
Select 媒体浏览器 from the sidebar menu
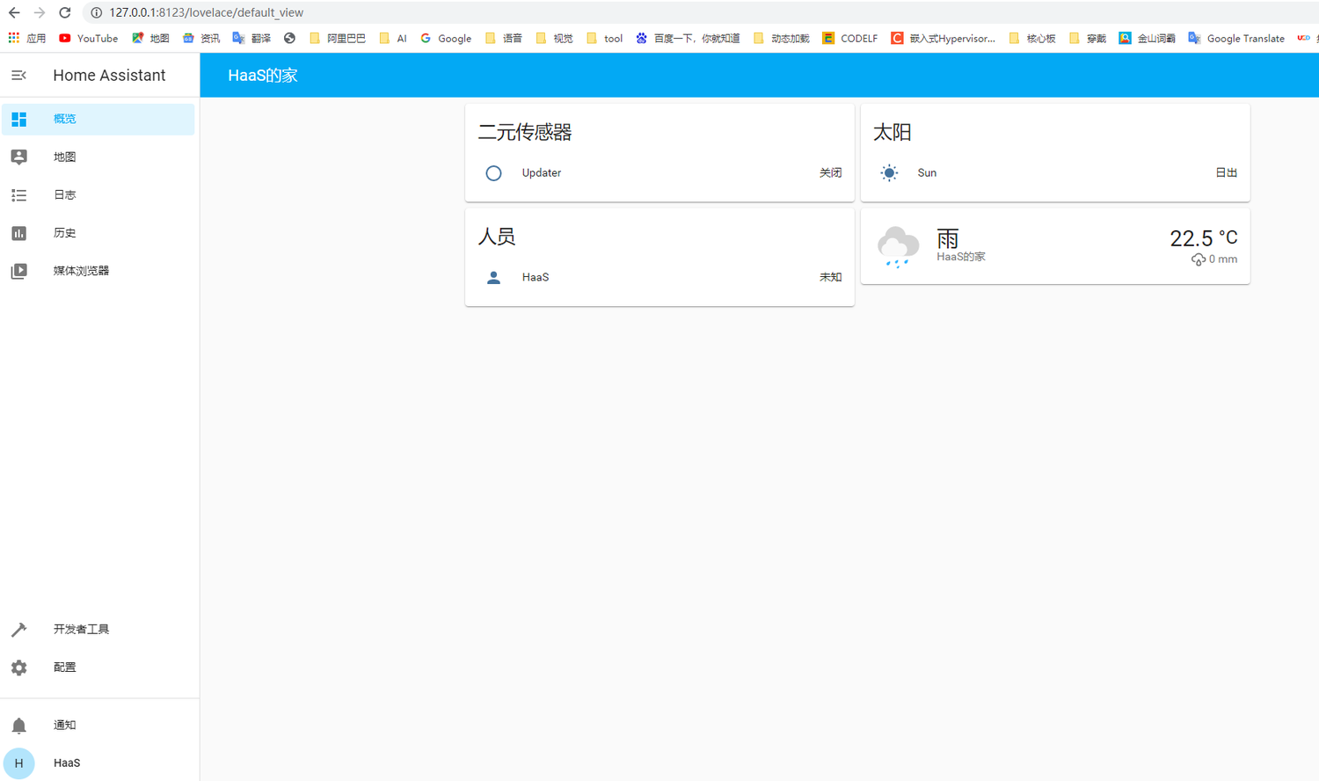coord(82,270)
